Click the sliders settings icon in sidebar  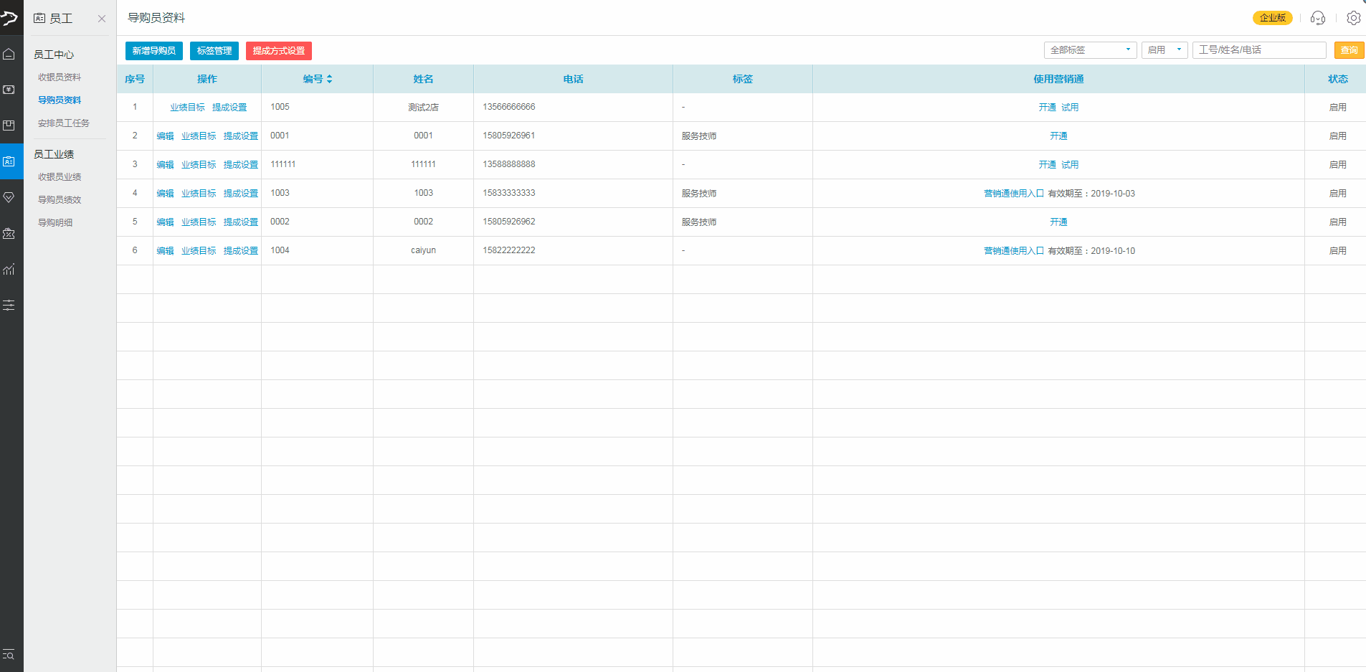tap(9, 306)
